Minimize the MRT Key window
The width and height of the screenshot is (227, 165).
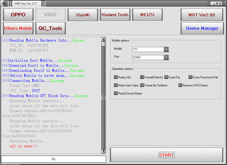click(214, 4)
